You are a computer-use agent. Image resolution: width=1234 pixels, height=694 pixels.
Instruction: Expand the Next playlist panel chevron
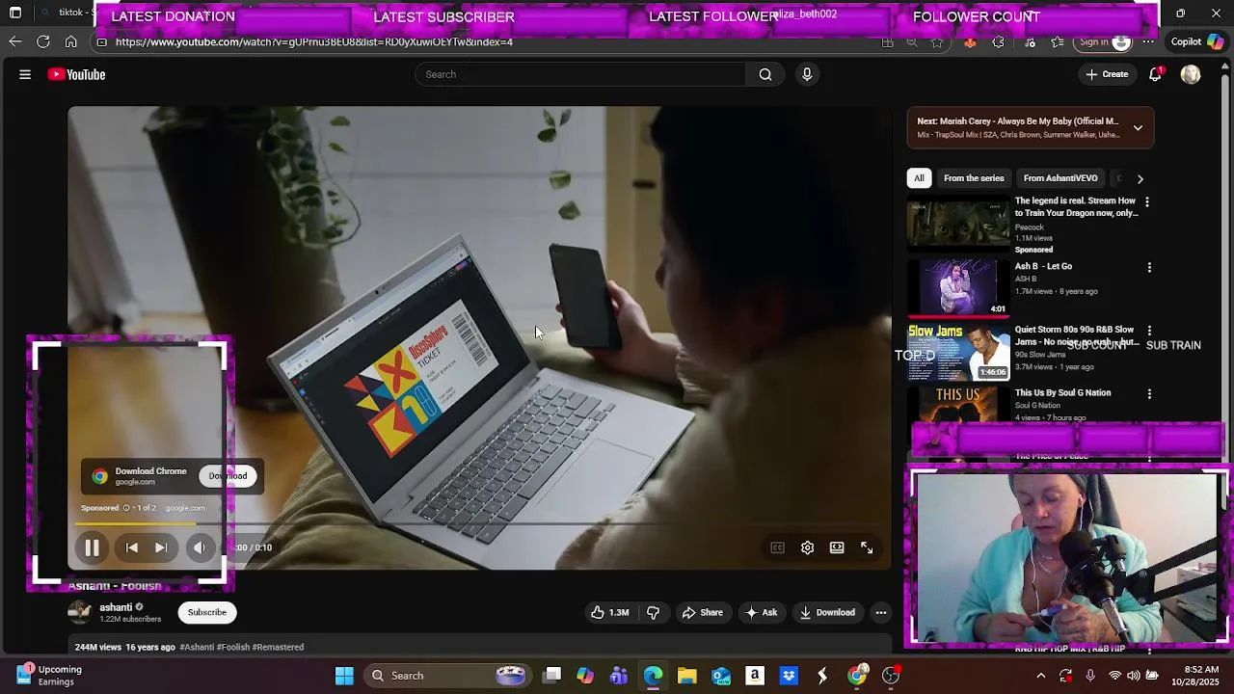click(x=1138, y=127)
